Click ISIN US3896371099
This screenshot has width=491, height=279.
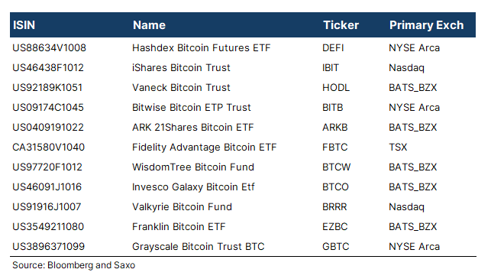pyautogui.click(x=48, y=246)
